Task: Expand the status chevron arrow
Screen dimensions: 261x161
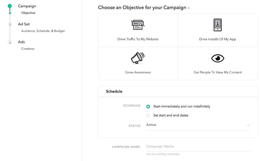Action: 248,125
